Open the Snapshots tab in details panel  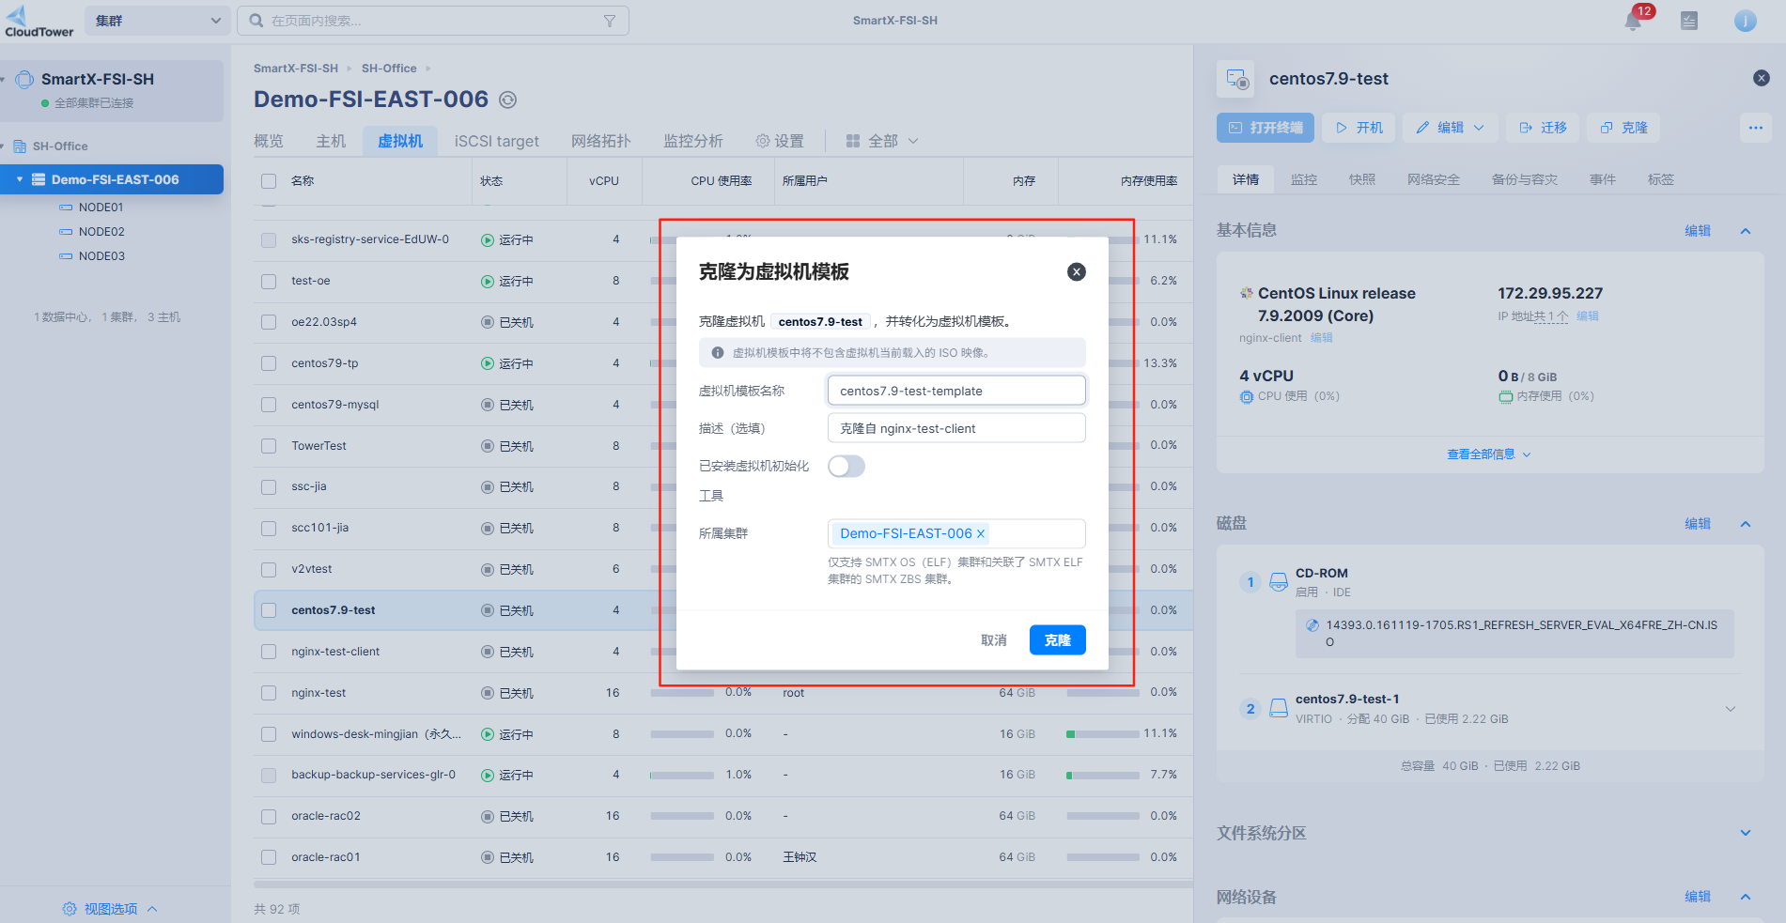tap(1361, 179)
